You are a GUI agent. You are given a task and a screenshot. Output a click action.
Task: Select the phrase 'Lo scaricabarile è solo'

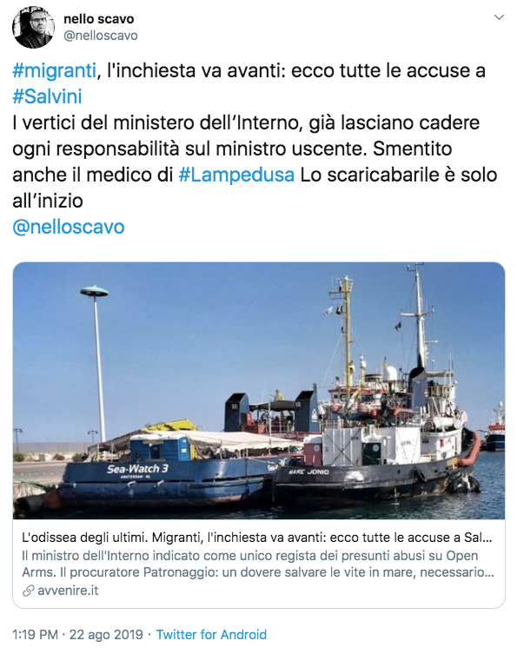(x=399, y=175)
